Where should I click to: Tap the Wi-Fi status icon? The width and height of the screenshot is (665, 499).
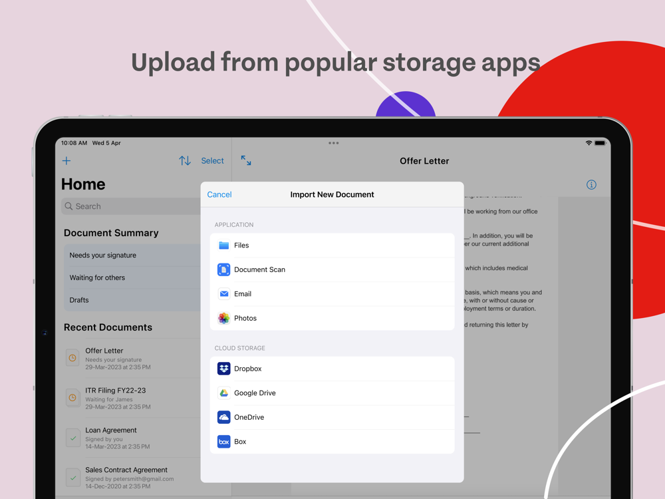589,143
